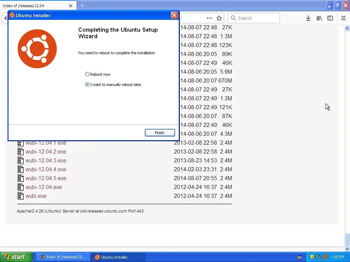Screen dimensions: 350x262
Task: Click the Ubuntu Installer taskbar button
Action: coord(118,257)
